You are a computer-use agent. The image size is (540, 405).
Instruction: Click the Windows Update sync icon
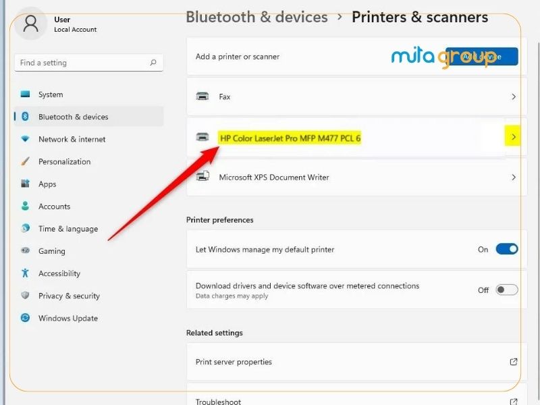(x=25, y=317)
